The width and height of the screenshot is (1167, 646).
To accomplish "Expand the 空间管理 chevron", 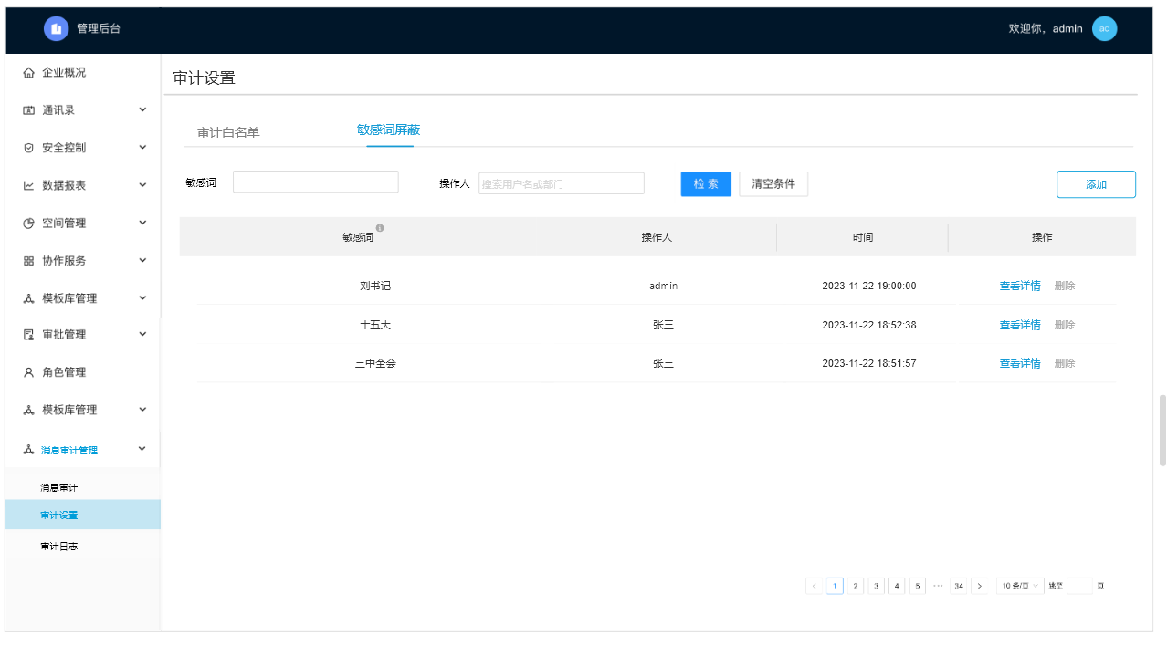I will [x=142, y=223].
